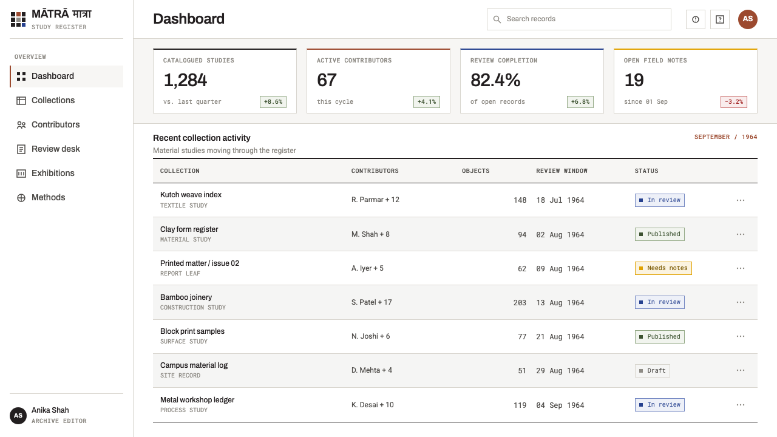Open the Contributors section

67,125
